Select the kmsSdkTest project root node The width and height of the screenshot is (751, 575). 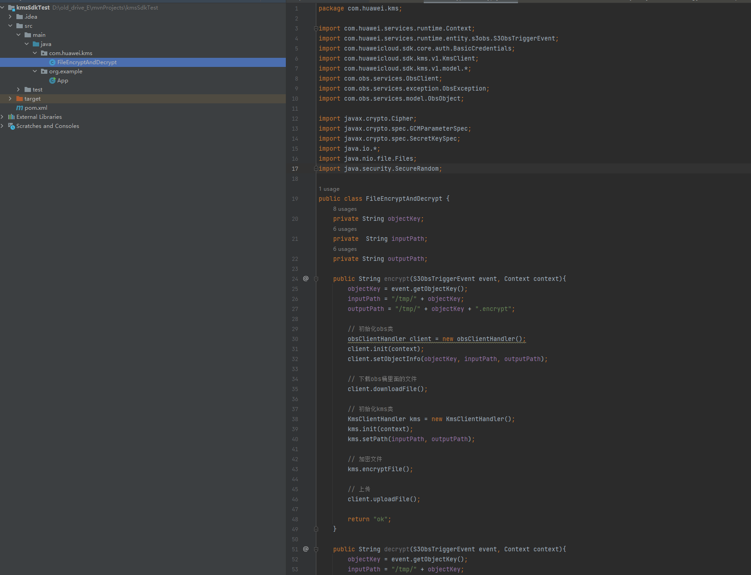pos(33,8)
